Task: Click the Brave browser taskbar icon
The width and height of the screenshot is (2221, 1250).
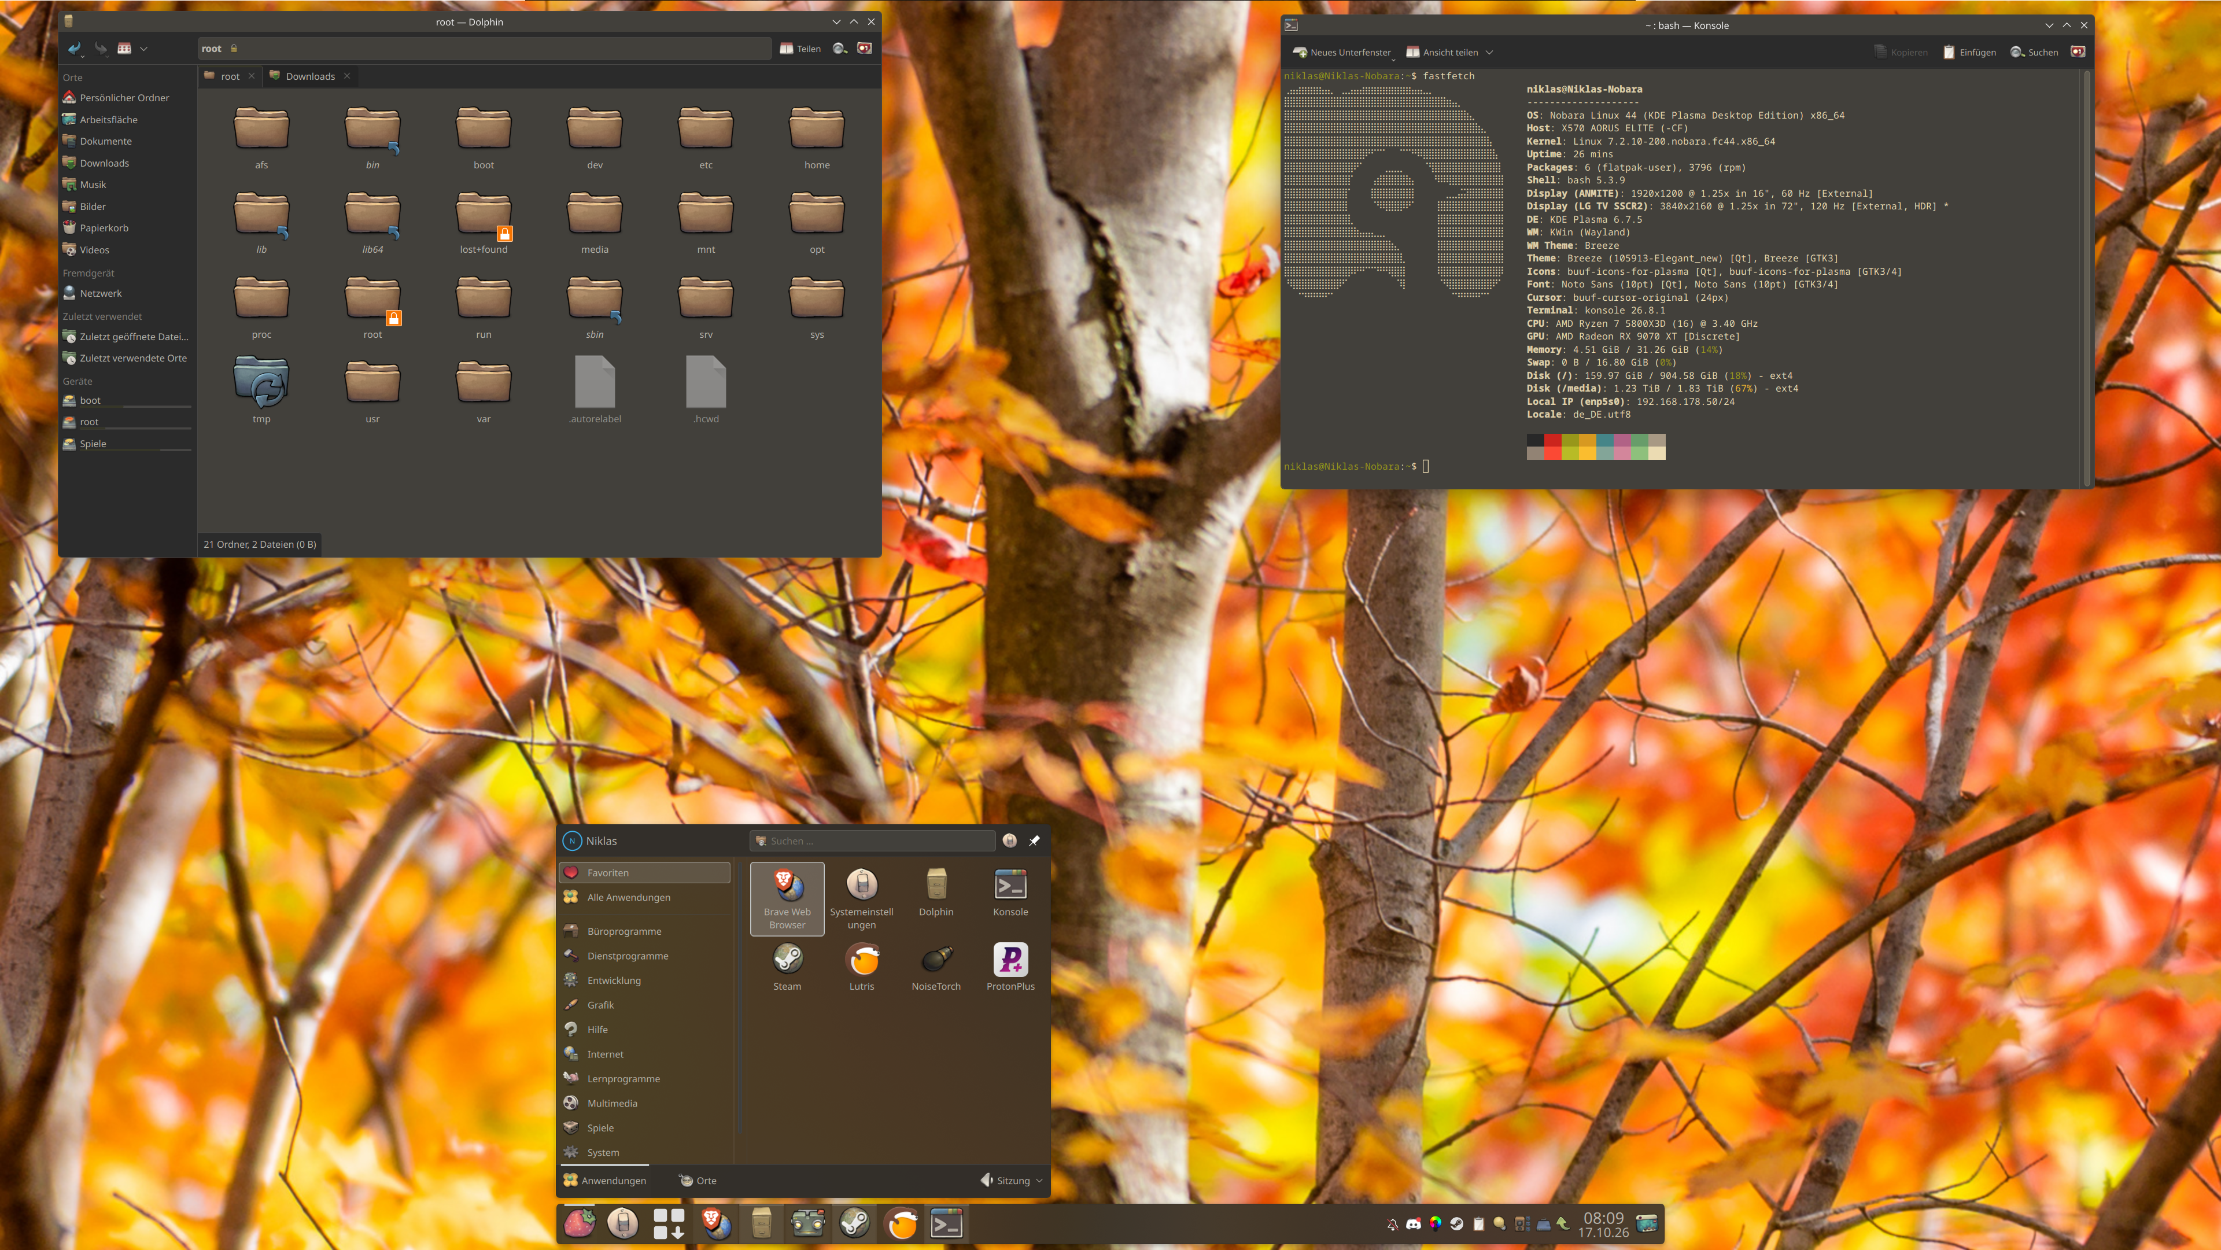Action: [x=715, y=1223]
